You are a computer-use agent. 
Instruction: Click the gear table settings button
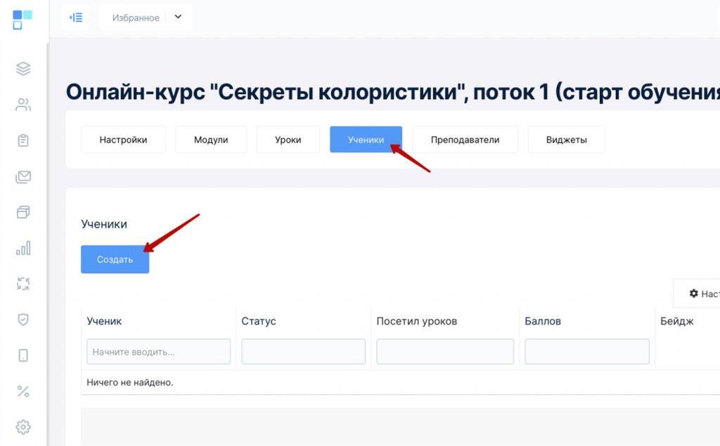[697, 294]
